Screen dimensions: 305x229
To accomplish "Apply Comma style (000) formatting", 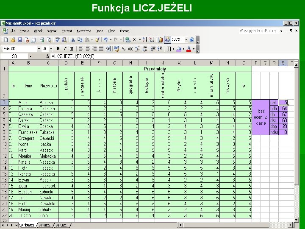I will [130, 49].
